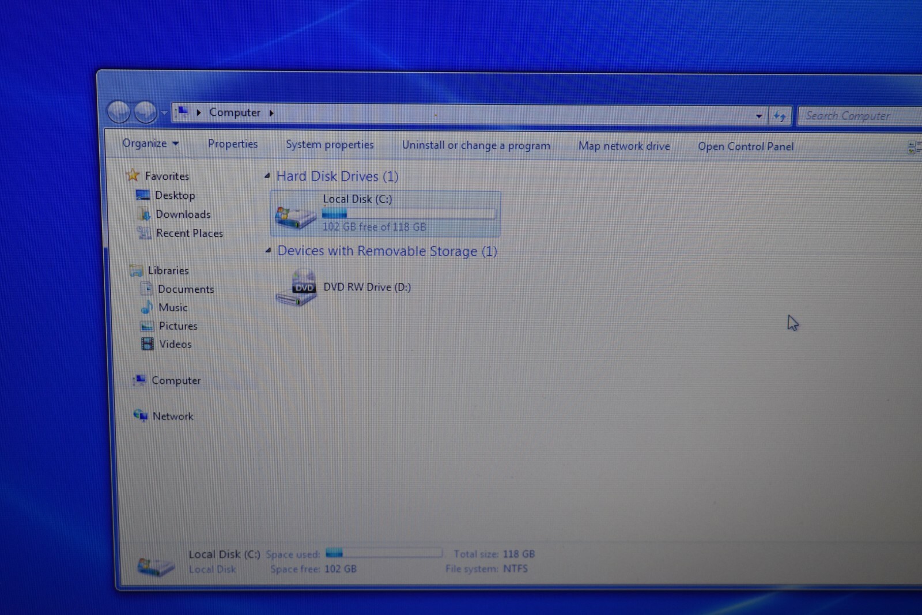Image resolution: width=922 pixels, height=615 pixels.
Task: Collapse Devices with Removable Storage group
Action: (x=268, y=250)
